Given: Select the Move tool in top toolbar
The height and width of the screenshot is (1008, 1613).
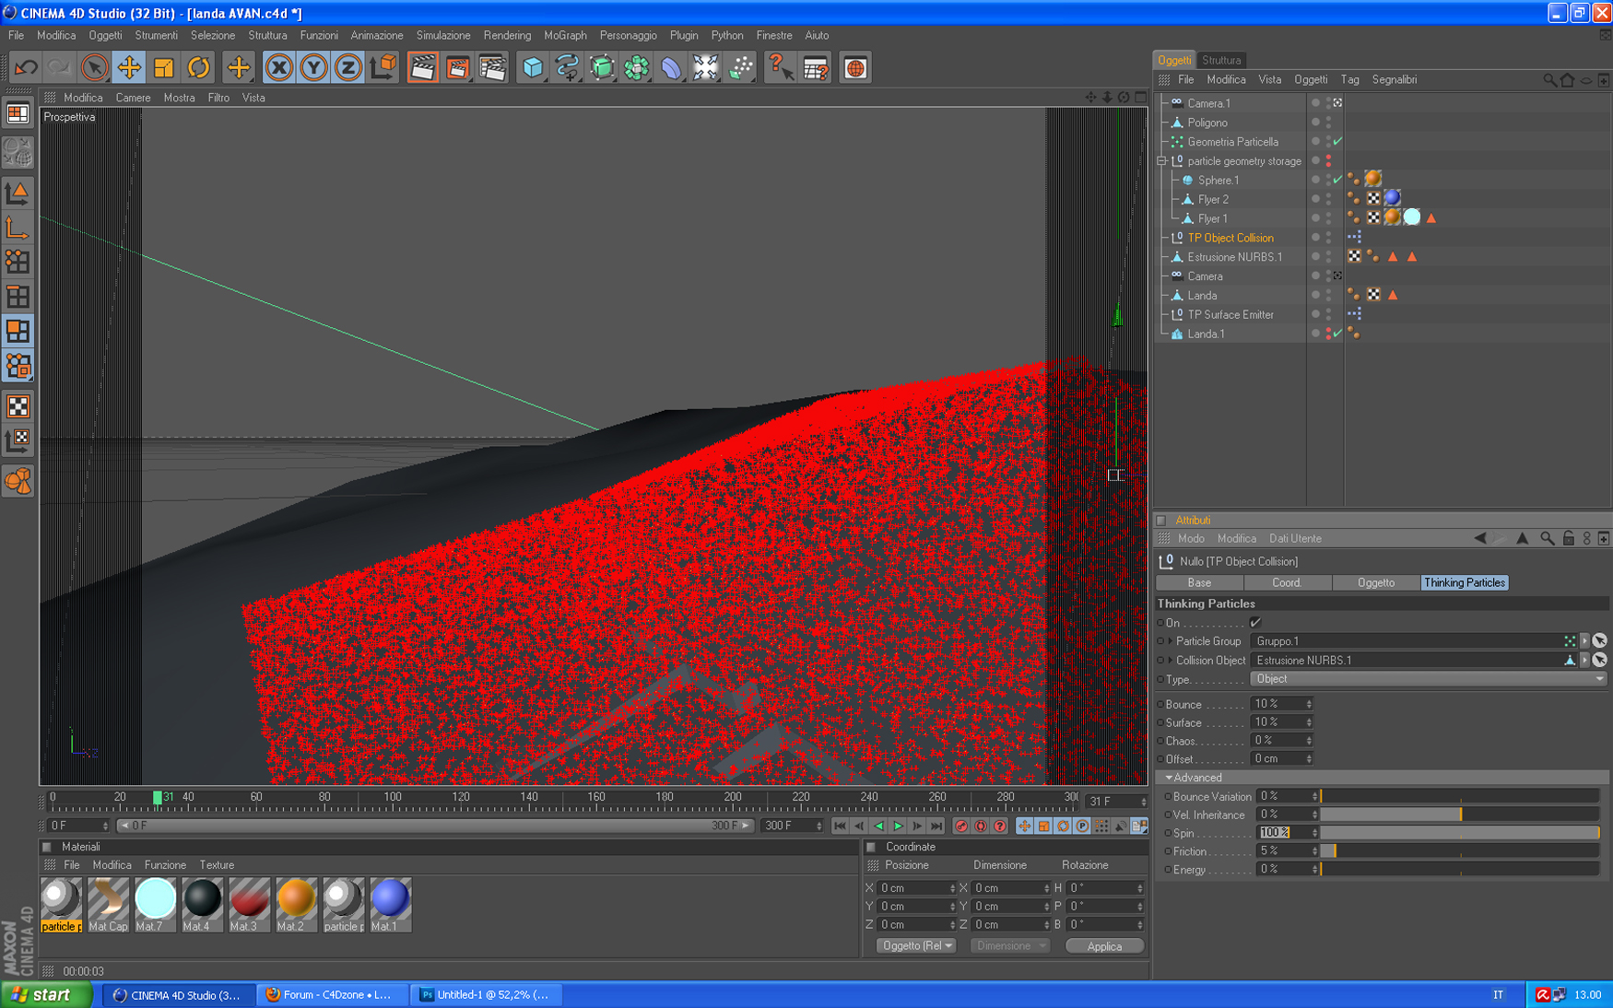Looking at the screenshot, I should tap(129, 67).
